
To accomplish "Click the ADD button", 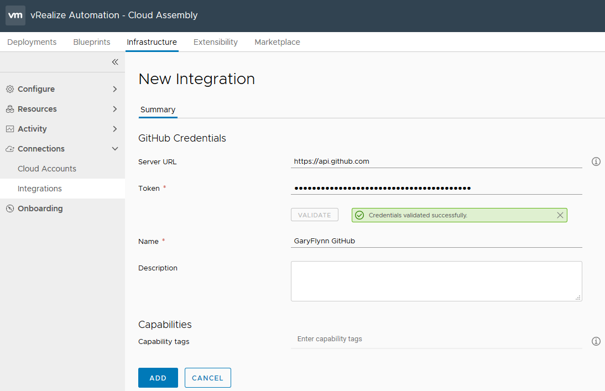I will (x=158, y=378).
